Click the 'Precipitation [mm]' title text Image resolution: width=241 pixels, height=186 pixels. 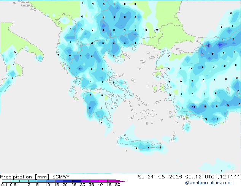click(x=25, y=177)
